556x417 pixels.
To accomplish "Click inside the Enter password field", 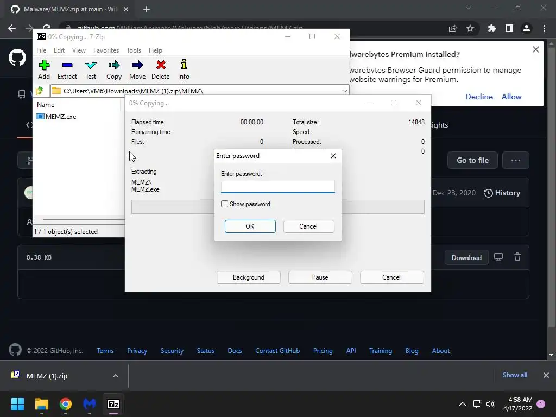I will pyautogui.click(x=277, y=187).
